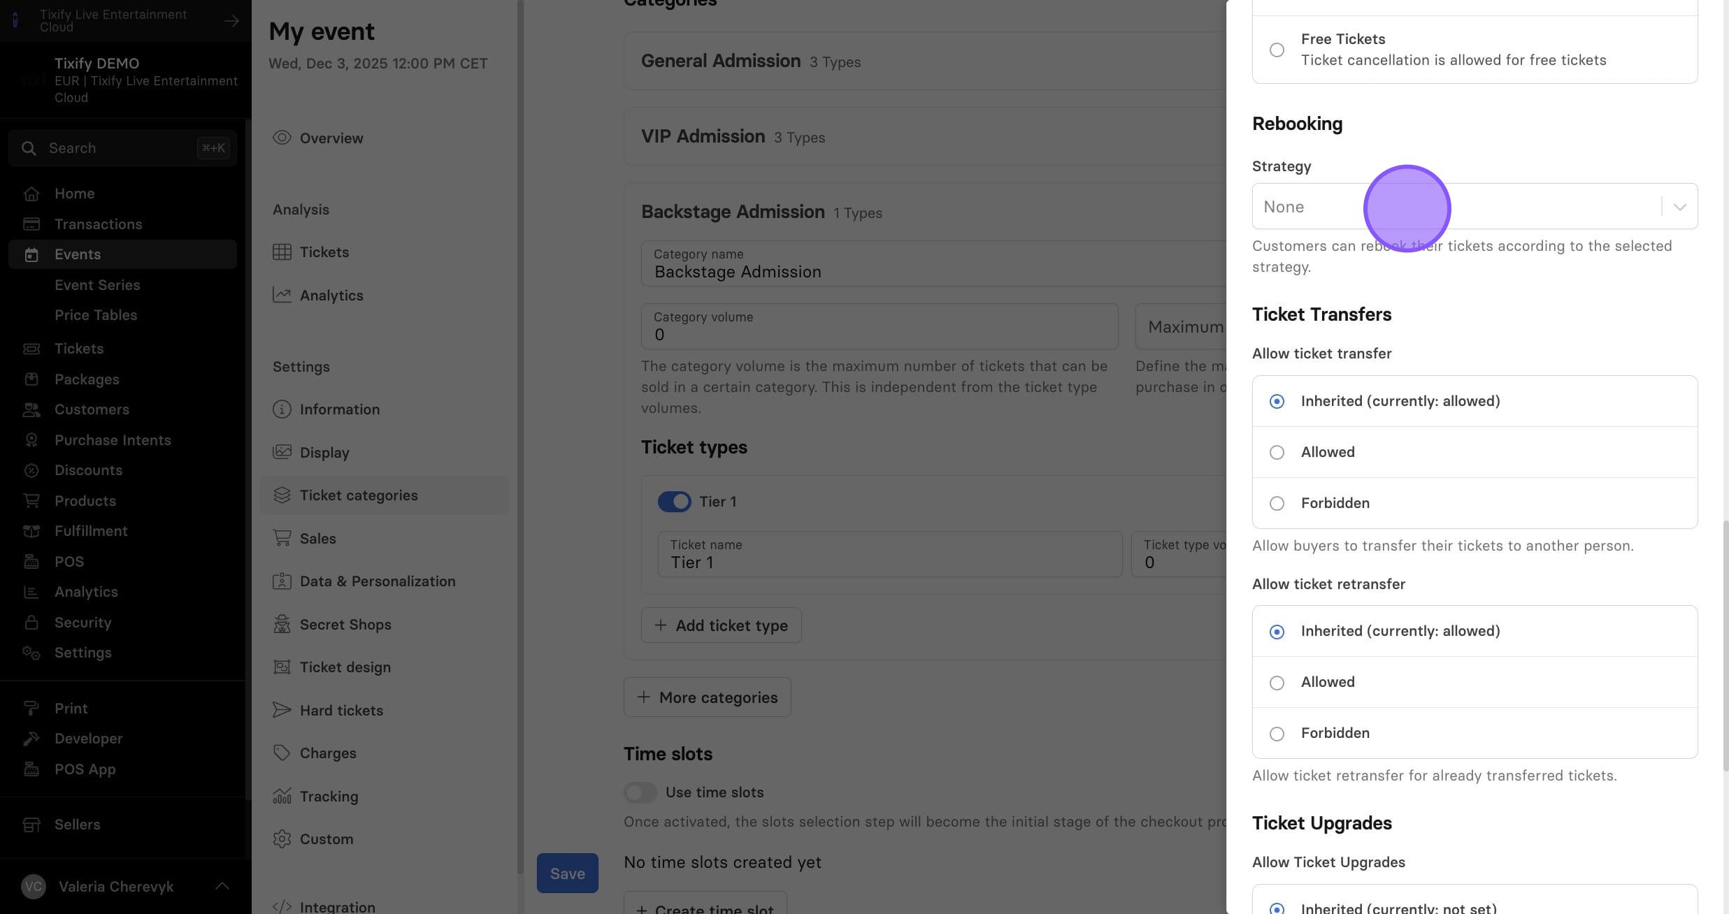Enable the Use time slots switch
This screenshot has height=914, width=1729.
[640, 792]
